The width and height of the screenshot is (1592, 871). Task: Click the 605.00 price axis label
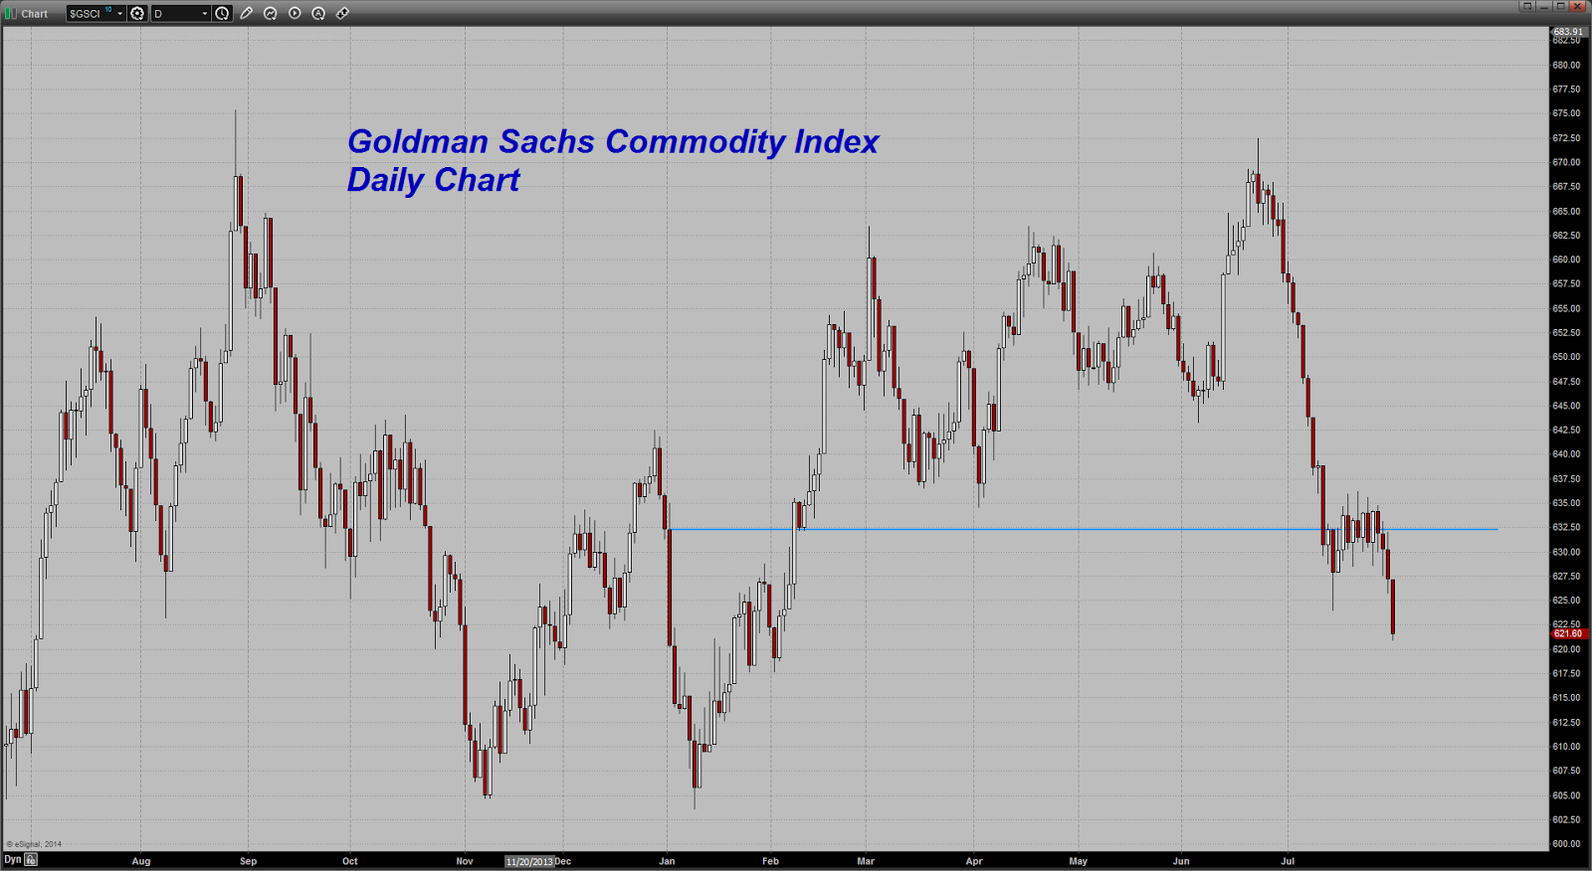coord(1566,795)
